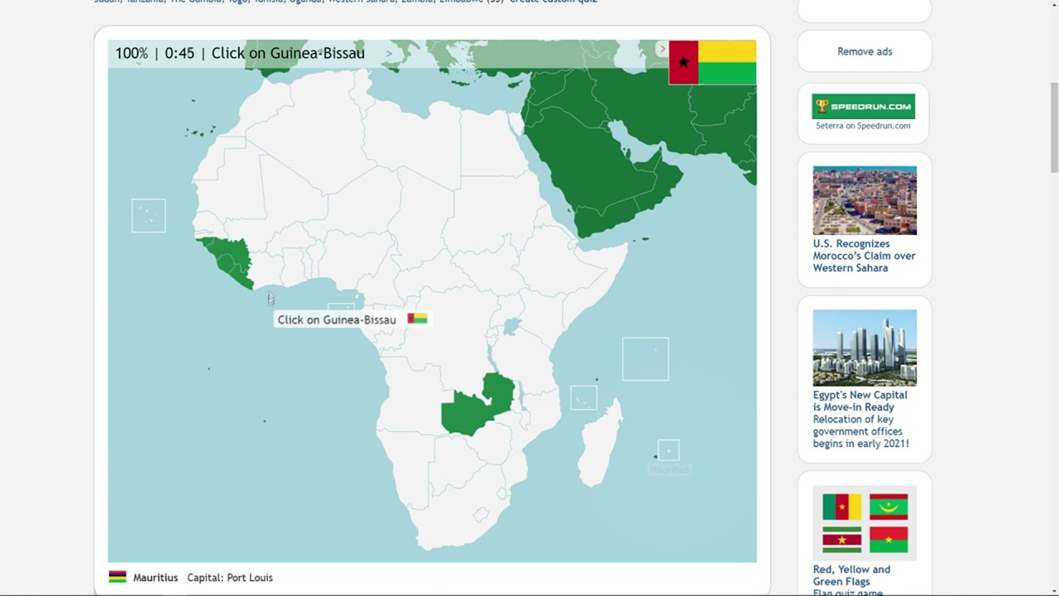
Task: Select the Mauritius island box
Action: 668,450
